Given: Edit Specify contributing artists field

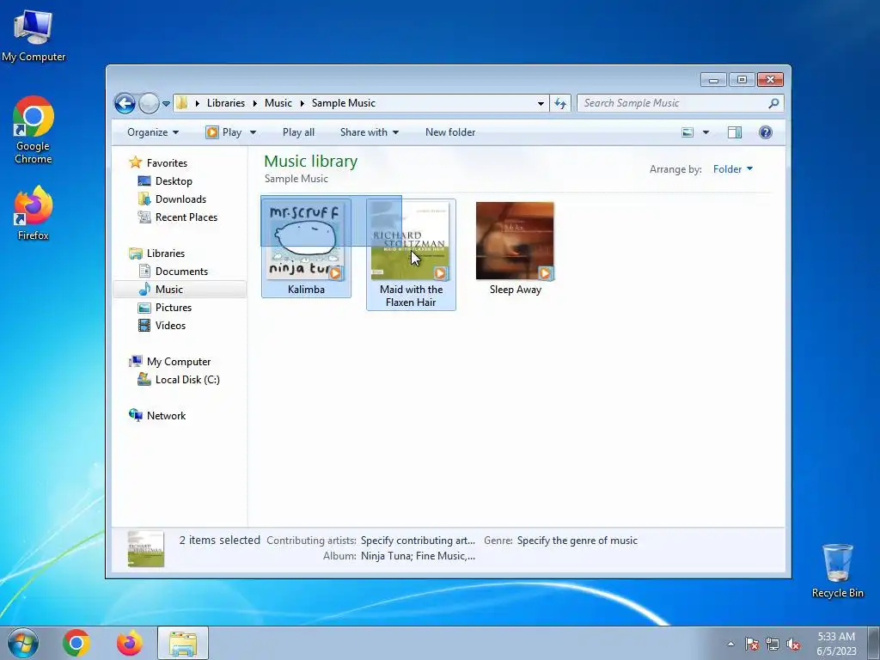Looking at the screenshot, I should point(418,541).
